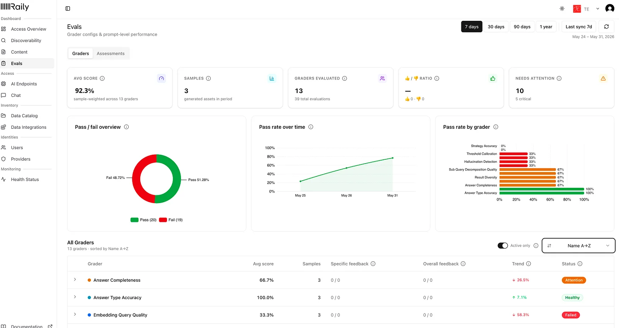
Task: Click the Health Status pulse icon
Action: 3,179
